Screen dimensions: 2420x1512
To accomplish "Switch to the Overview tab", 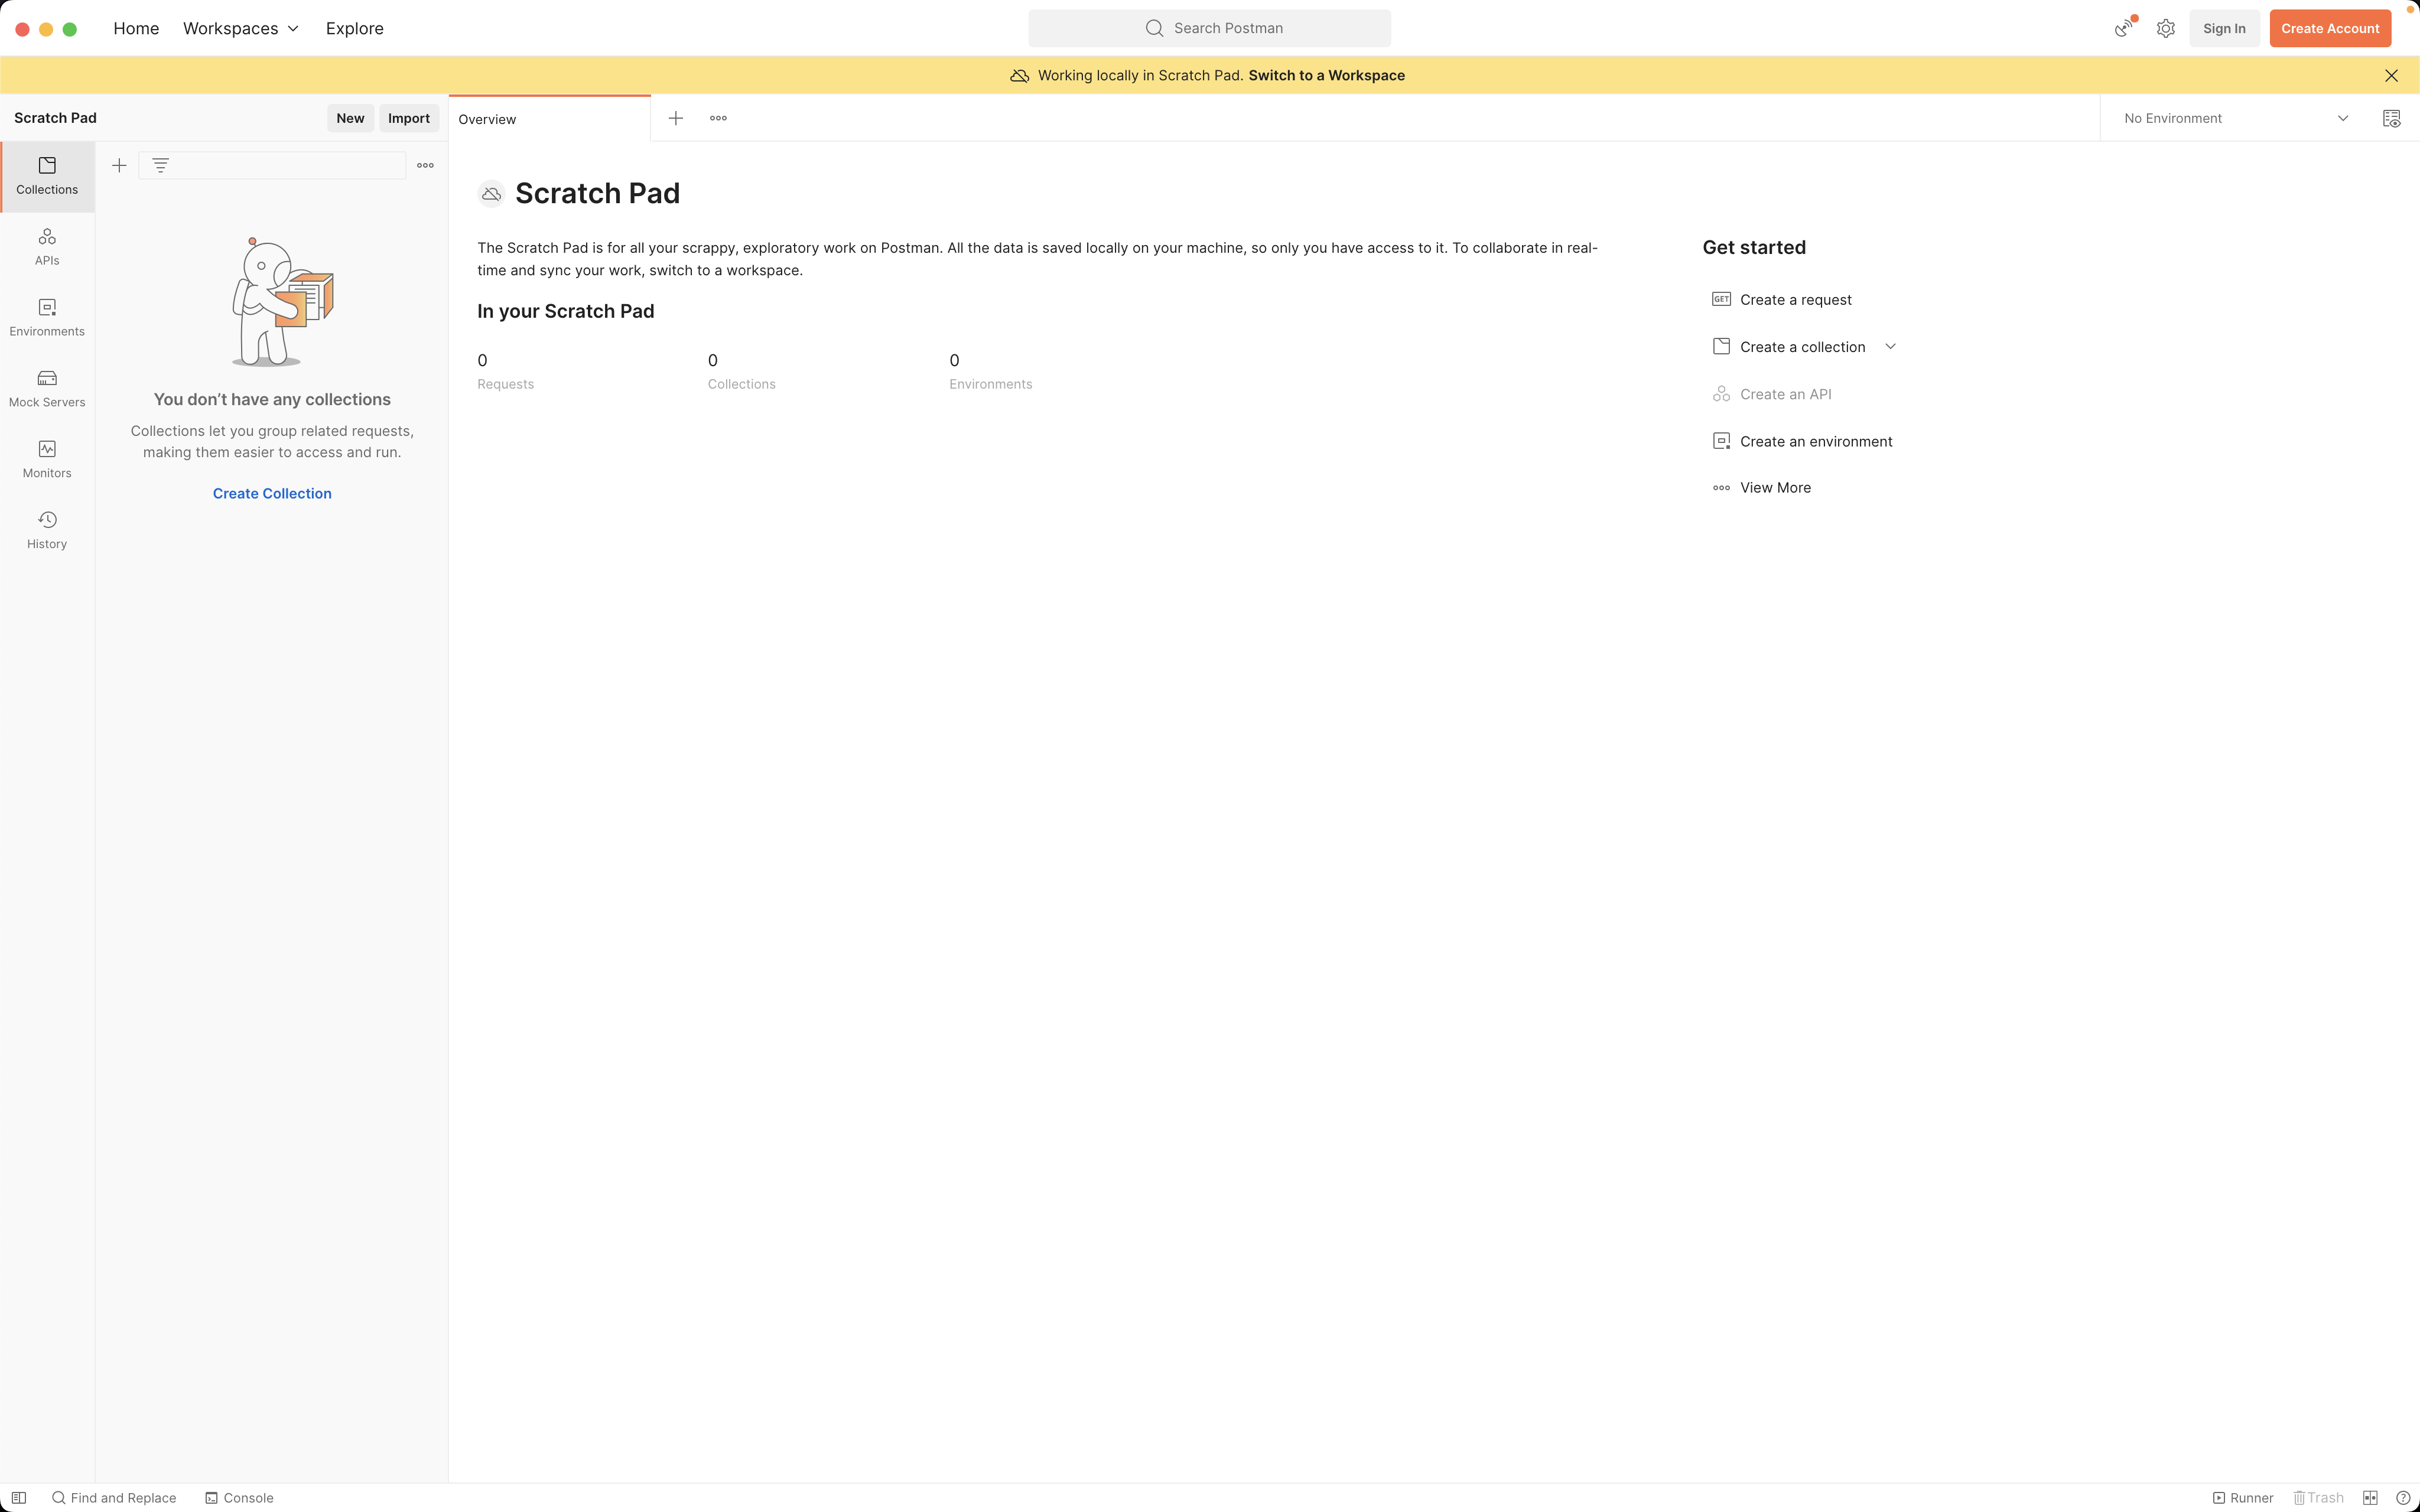I will click(x=487, y=118).
